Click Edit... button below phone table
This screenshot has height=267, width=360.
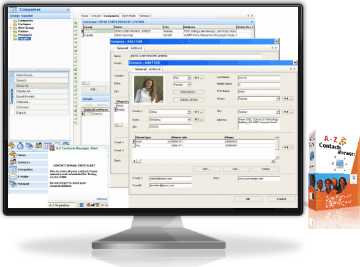click(x=236, y=169)
